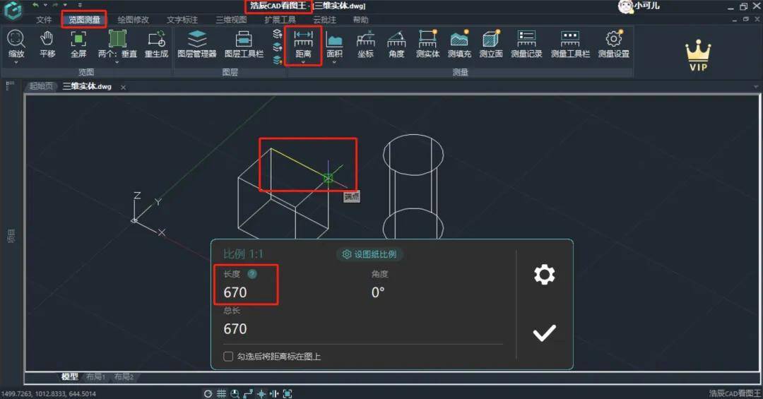Select the 缩放 zoom tool
The image size is (763, 399).
point(16,44)
